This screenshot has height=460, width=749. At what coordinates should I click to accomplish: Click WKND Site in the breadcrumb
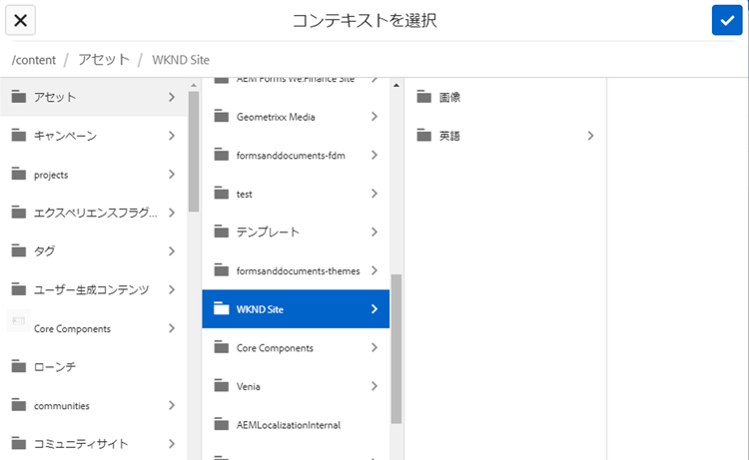(x=181, y=60)
